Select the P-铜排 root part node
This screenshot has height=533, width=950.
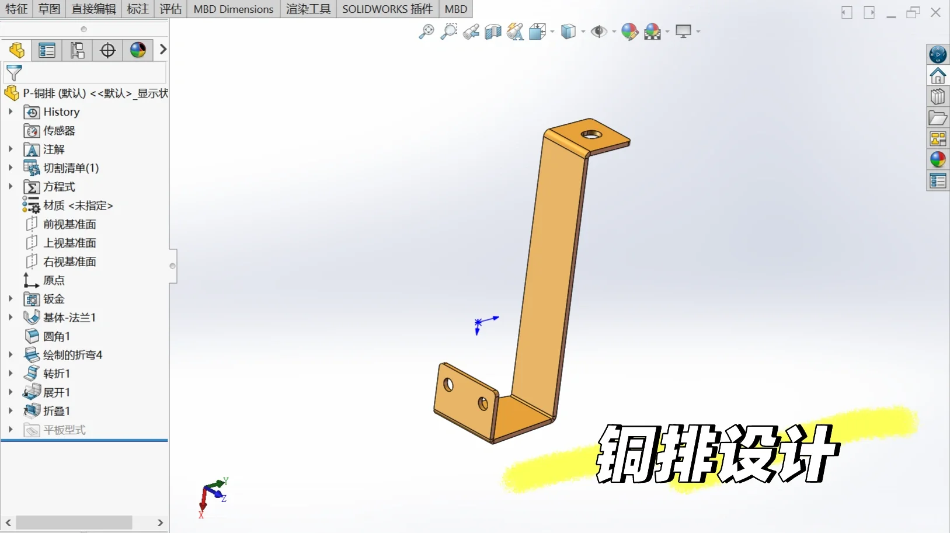pyautogui.click(x=86, y=93)
